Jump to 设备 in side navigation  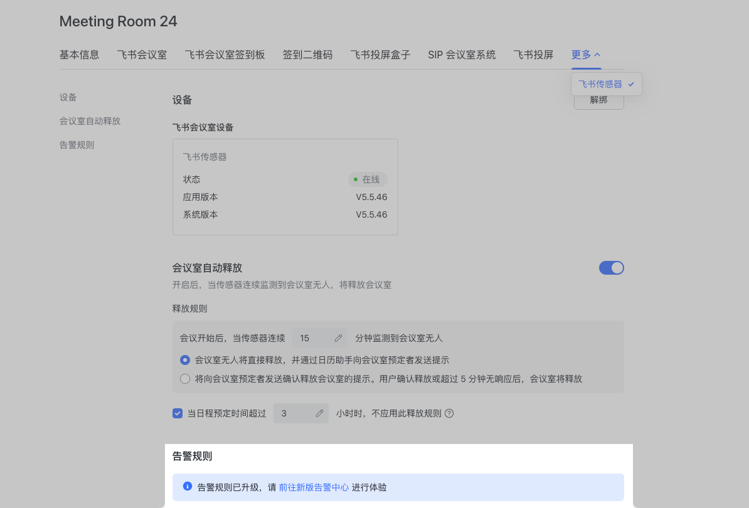68,97
